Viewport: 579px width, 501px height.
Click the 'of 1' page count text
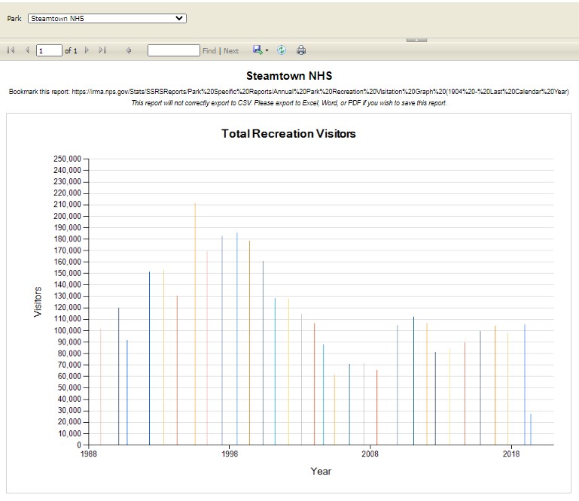[x=71, y=51]
